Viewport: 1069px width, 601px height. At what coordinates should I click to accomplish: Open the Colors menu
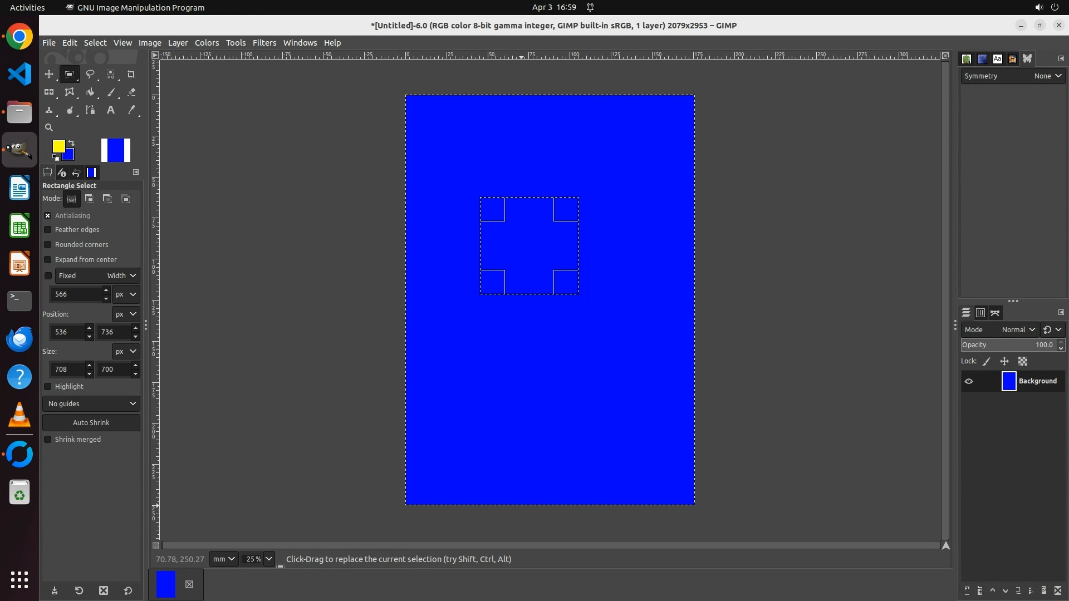(207, 43)
